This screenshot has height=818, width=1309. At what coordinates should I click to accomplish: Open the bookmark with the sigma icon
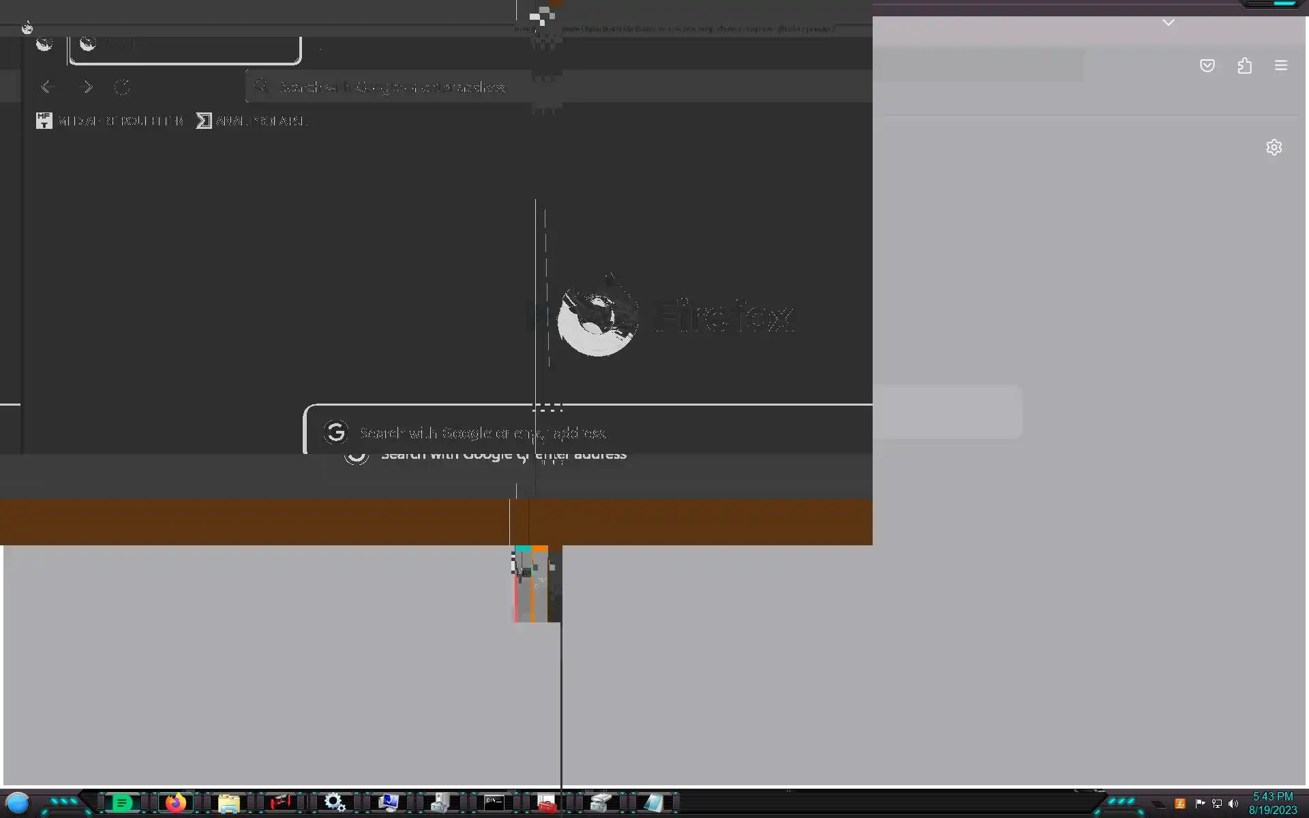click(x=251, y=121)
